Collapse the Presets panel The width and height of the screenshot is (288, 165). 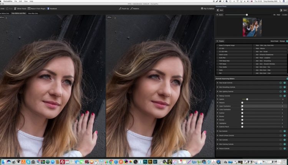pos(217,41)
